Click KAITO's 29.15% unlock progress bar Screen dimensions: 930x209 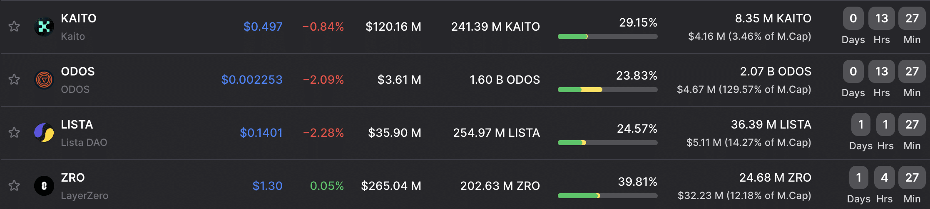607,36
